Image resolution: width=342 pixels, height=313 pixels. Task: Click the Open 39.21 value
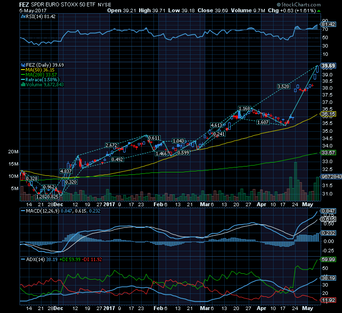click(x=122, y=10)
